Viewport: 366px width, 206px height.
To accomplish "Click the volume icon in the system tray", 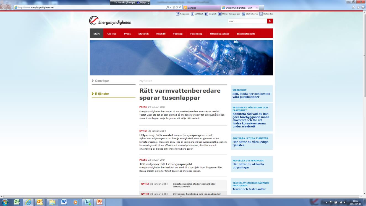I will click(345, 202).
